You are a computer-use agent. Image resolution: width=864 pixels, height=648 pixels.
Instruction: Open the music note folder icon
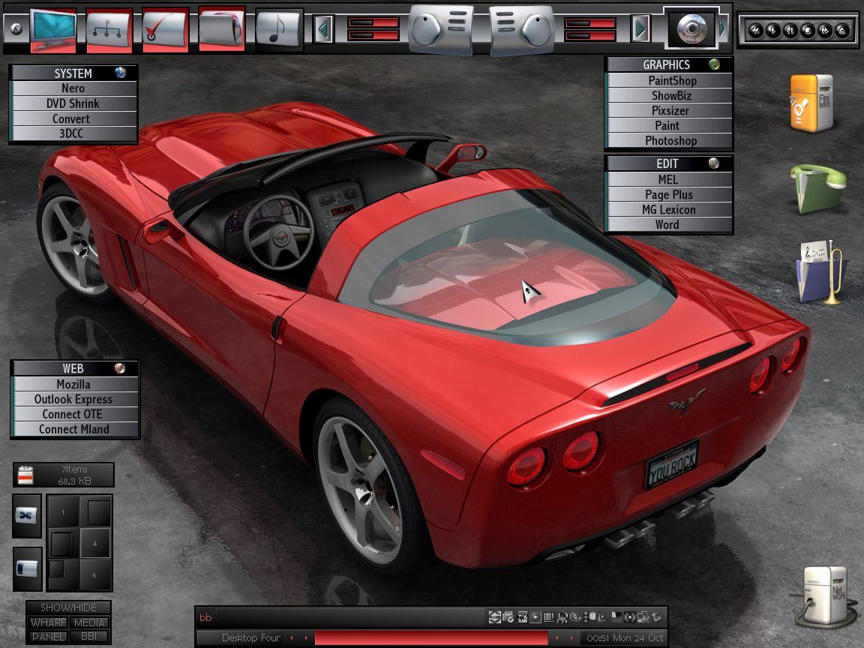point(279,30)
